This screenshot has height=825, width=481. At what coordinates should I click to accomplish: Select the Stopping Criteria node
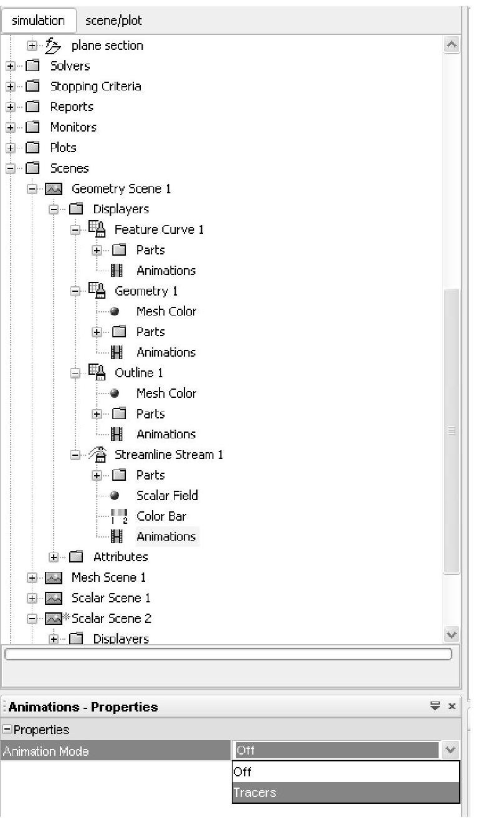pos(95,87)
